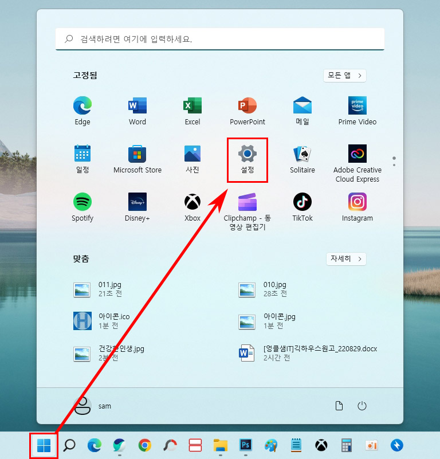Switch to Photoshop on the taskbar
Image resolution: width=440 pixels, height=459 pixels.
pos(246,445)
